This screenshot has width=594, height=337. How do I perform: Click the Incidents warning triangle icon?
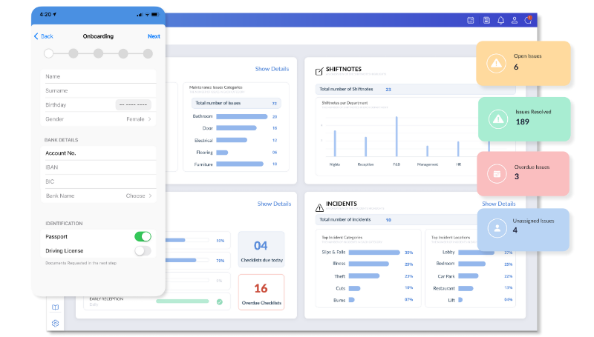tap(319, 207)
